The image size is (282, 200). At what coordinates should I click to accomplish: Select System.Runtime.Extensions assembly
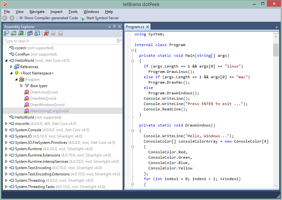point(63,155)
